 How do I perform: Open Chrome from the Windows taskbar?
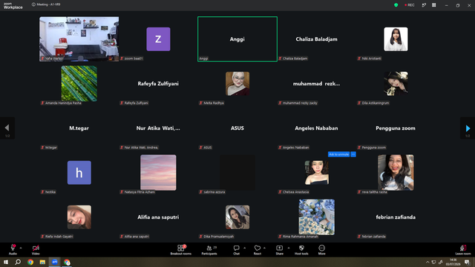[30, 262]
